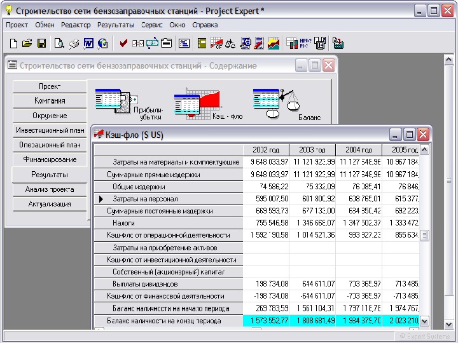Open the Кэш-фло report icon
This screenshot has height=343, width=458.
196,103
